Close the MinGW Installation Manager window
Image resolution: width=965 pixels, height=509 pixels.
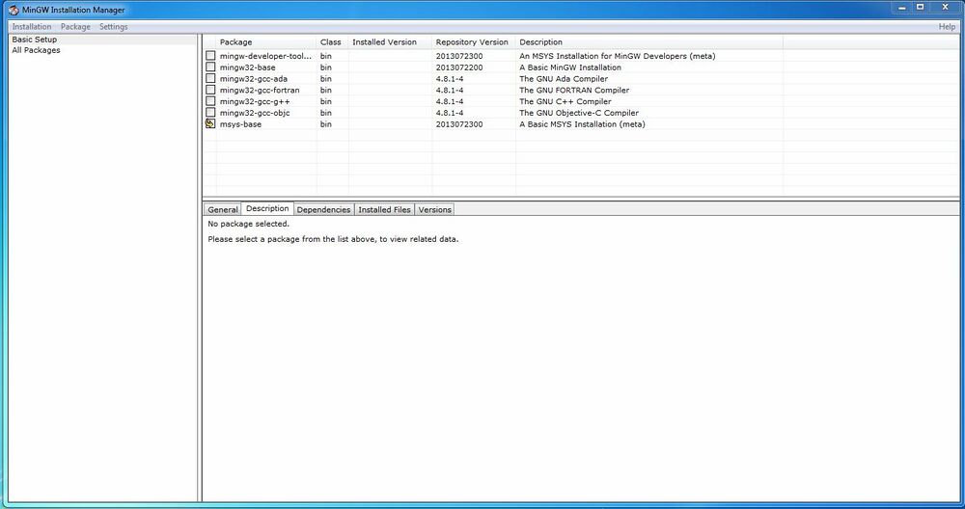(946, 8)
